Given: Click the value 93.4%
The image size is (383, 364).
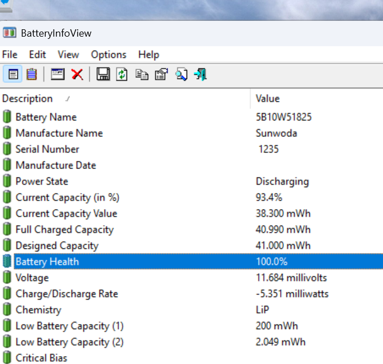Looking at the screenshot, I should (269, 197).
